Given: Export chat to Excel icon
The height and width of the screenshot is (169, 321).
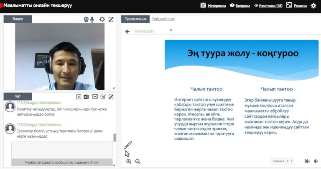Looking at the screenshot, I should (x=86, y=97).
